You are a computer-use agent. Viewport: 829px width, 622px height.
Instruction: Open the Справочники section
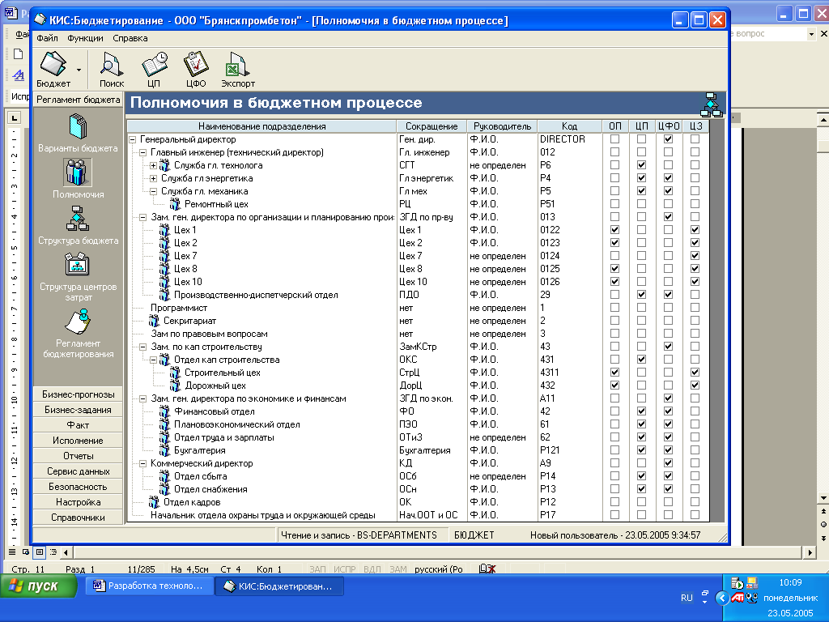78,518
